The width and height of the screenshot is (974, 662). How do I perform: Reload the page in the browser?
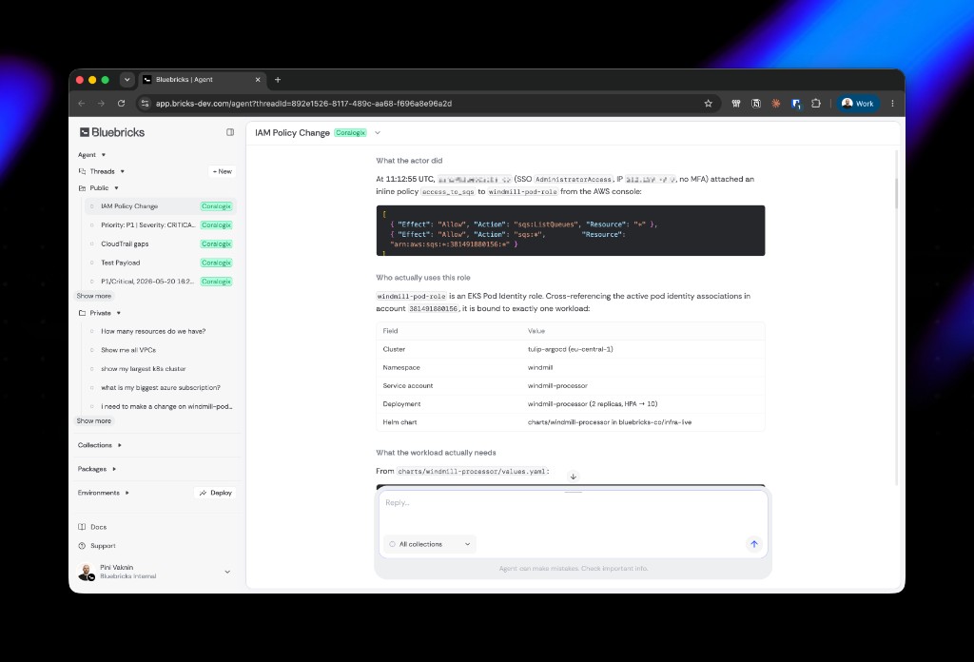121,104
